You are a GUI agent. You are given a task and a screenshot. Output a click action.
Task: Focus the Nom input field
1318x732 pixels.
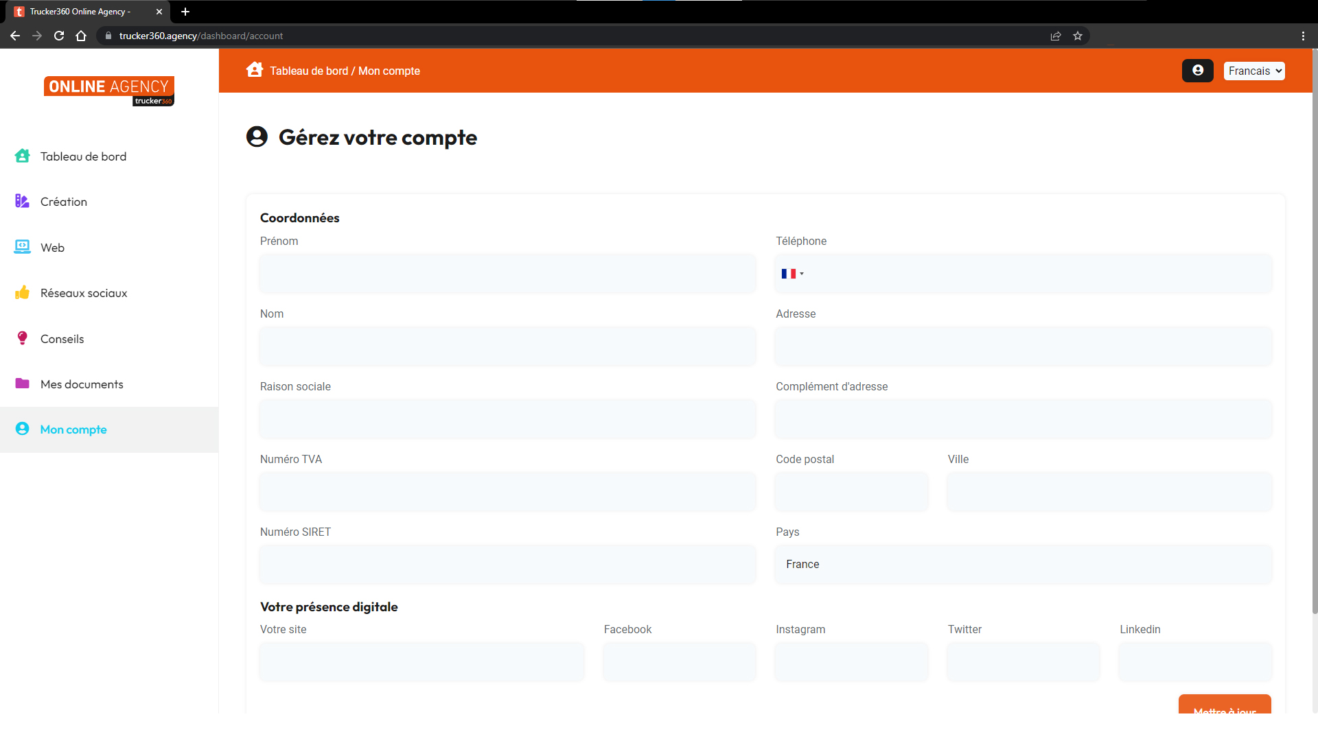(x=508, y=346)
